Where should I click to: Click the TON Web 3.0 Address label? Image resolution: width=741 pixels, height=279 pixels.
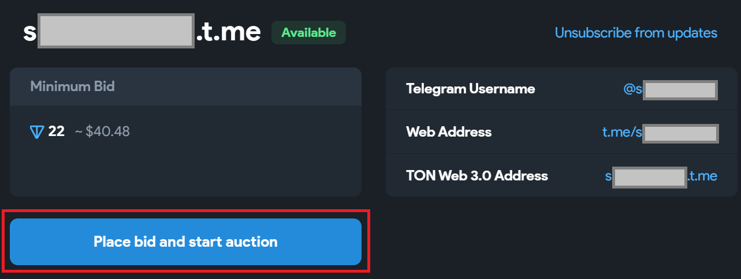tap(476, 176)
